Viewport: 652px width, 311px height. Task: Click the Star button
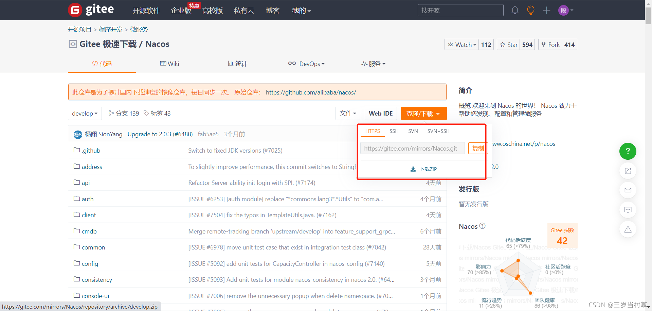508,45
